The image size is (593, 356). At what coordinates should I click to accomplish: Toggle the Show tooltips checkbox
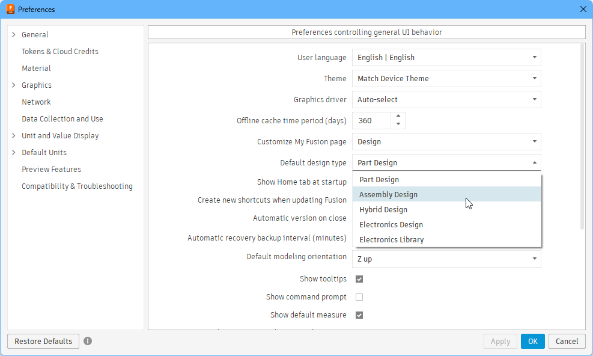point(359,279)
